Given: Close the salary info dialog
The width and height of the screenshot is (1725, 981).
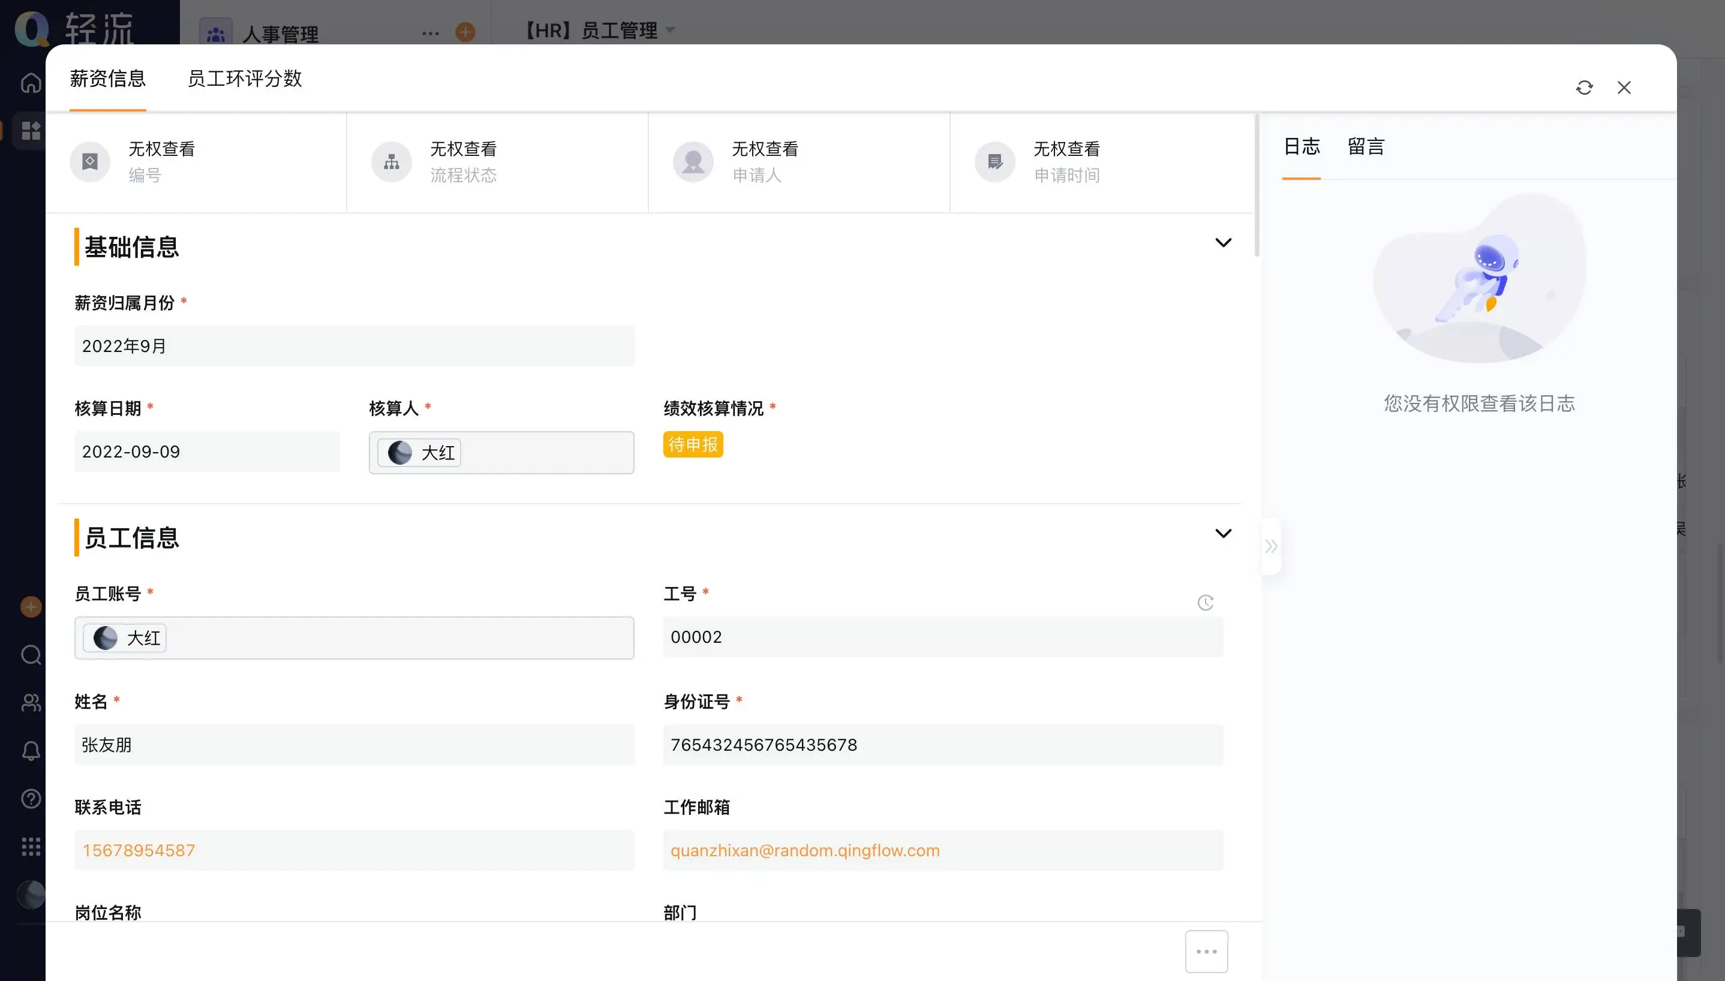Looking at the screenshot, I should [x=1624, y=88].
